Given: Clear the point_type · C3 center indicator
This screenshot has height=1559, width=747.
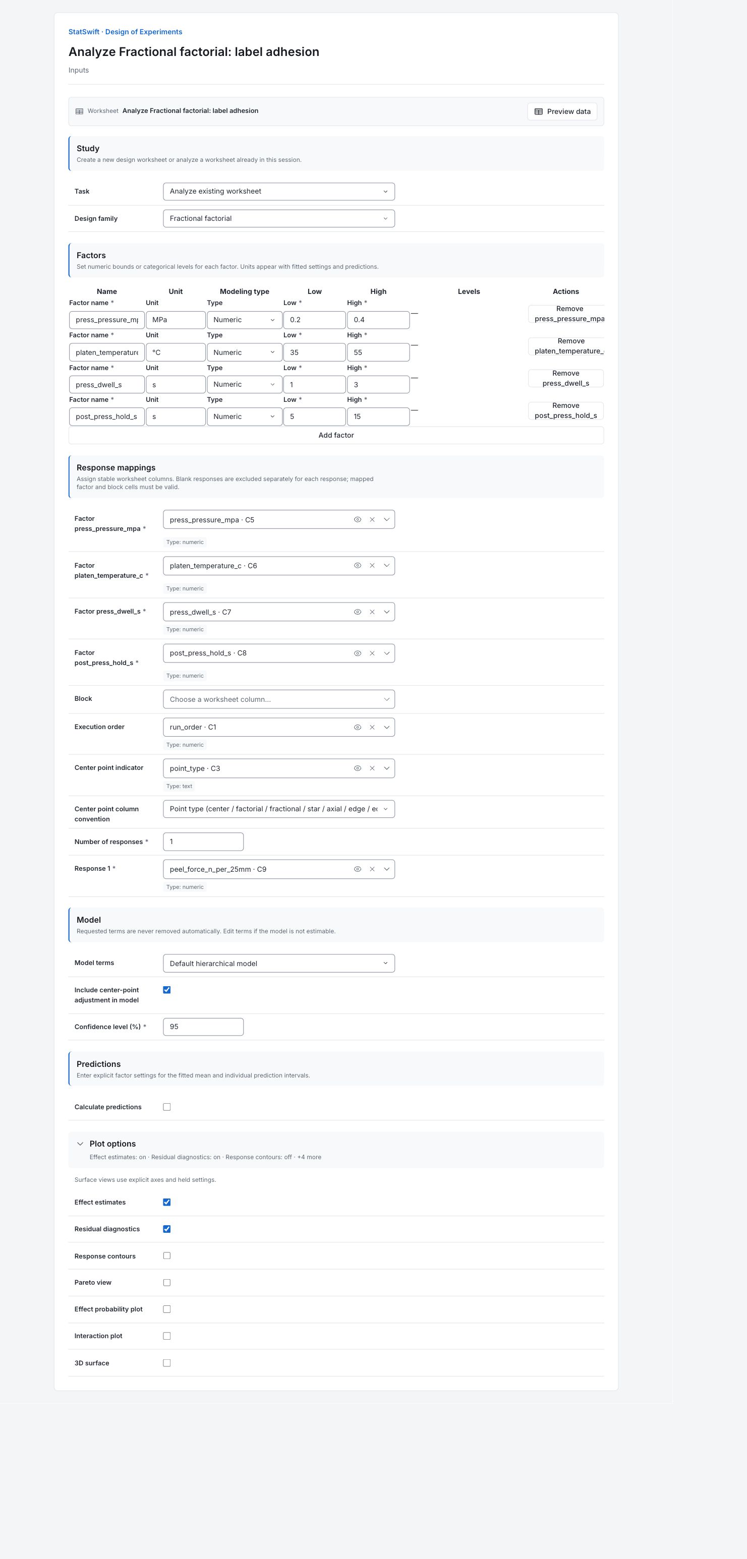Looking at the screenshot, I should click(x=372, y=768).
